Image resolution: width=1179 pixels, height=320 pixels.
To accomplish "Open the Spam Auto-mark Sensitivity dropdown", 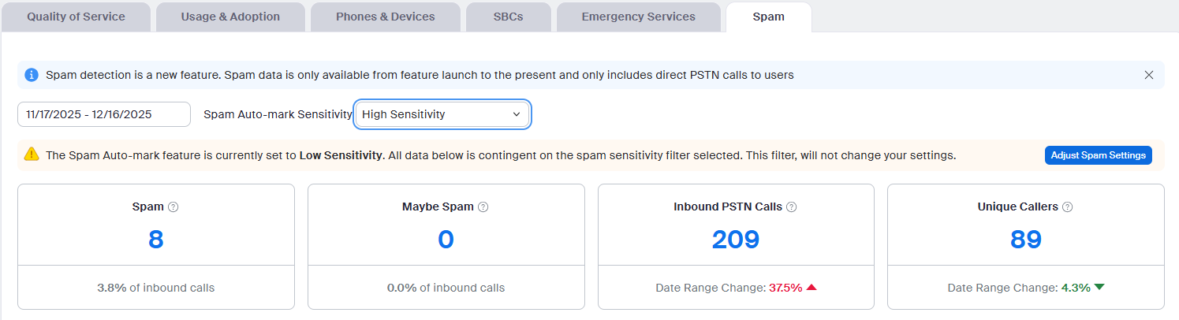I will (x=442, y=114).
